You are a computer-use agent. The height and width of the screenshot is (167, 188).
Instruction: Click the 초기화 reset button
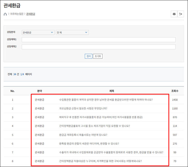[x=98, y=56]
